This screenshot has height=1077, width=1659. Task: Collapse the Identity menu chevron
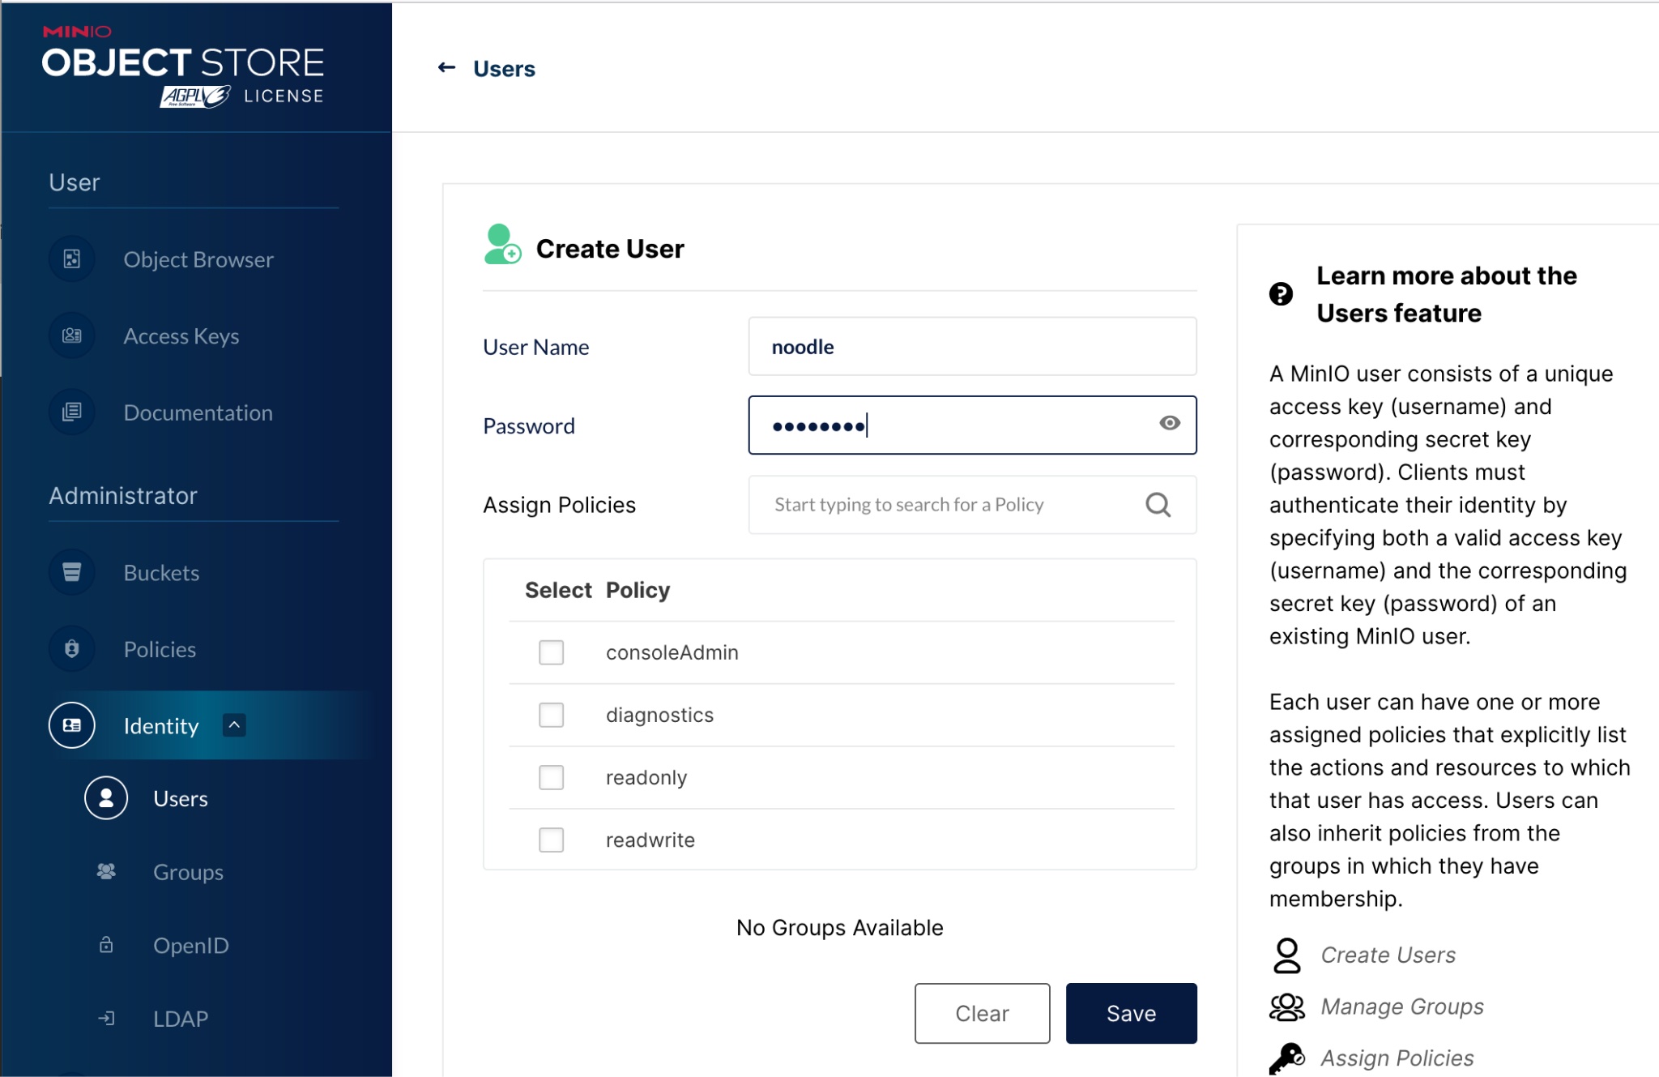pos(234,724)
